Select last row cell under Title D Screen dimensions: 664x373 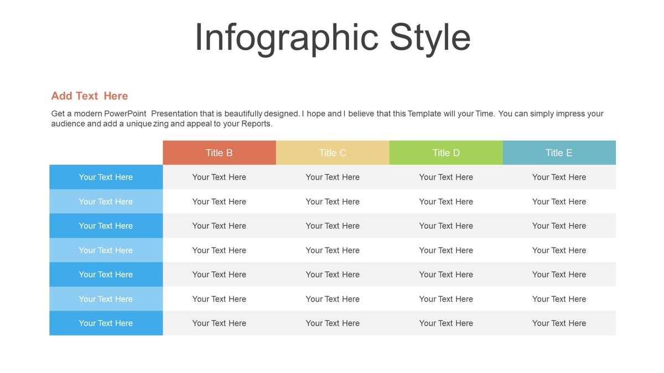446,323
